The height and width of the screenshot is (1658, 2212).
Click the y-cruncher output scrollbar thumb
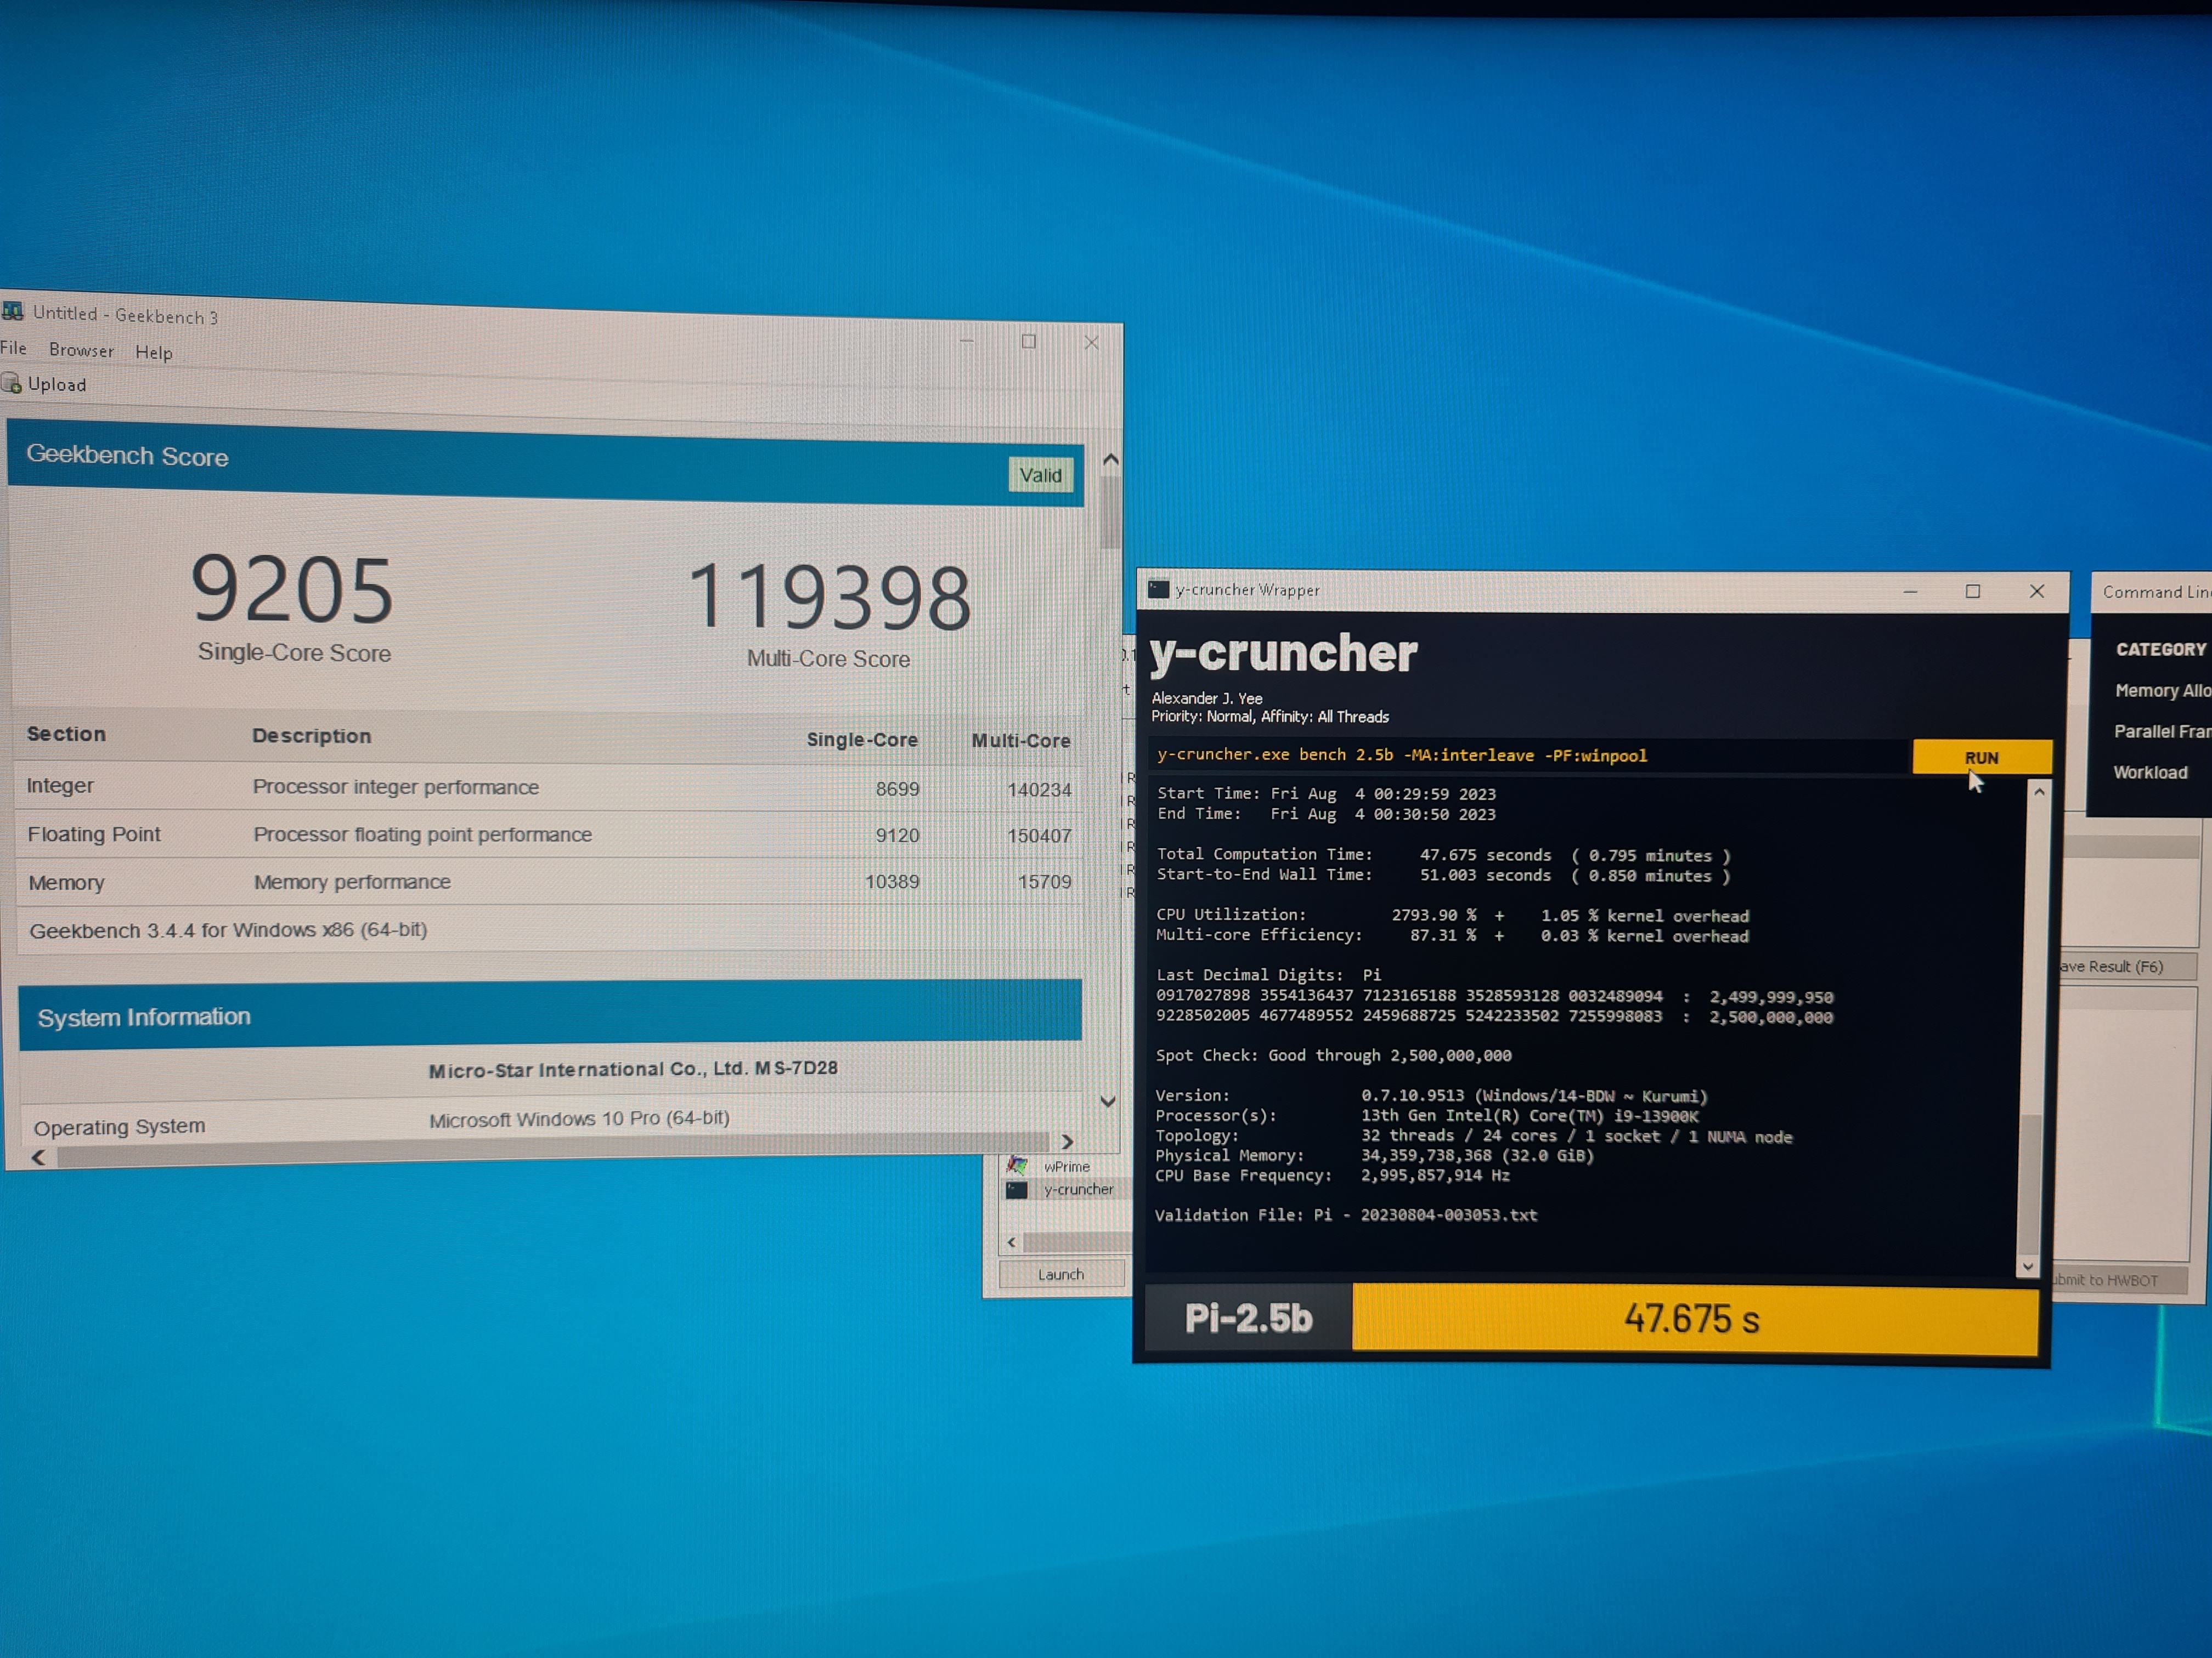(2030, 1183)
